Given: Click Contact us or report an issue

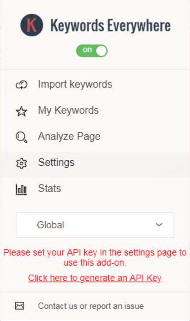Looking at the screenshot, I should click(91, 306).
